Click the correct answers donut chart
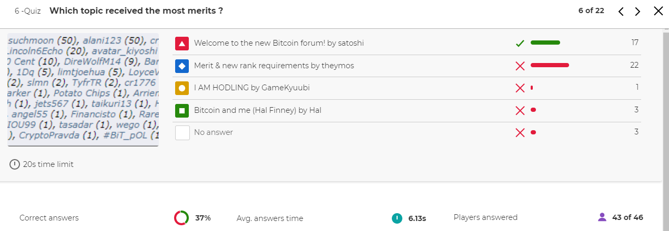669x231 pixels. (x=181, y=217)
